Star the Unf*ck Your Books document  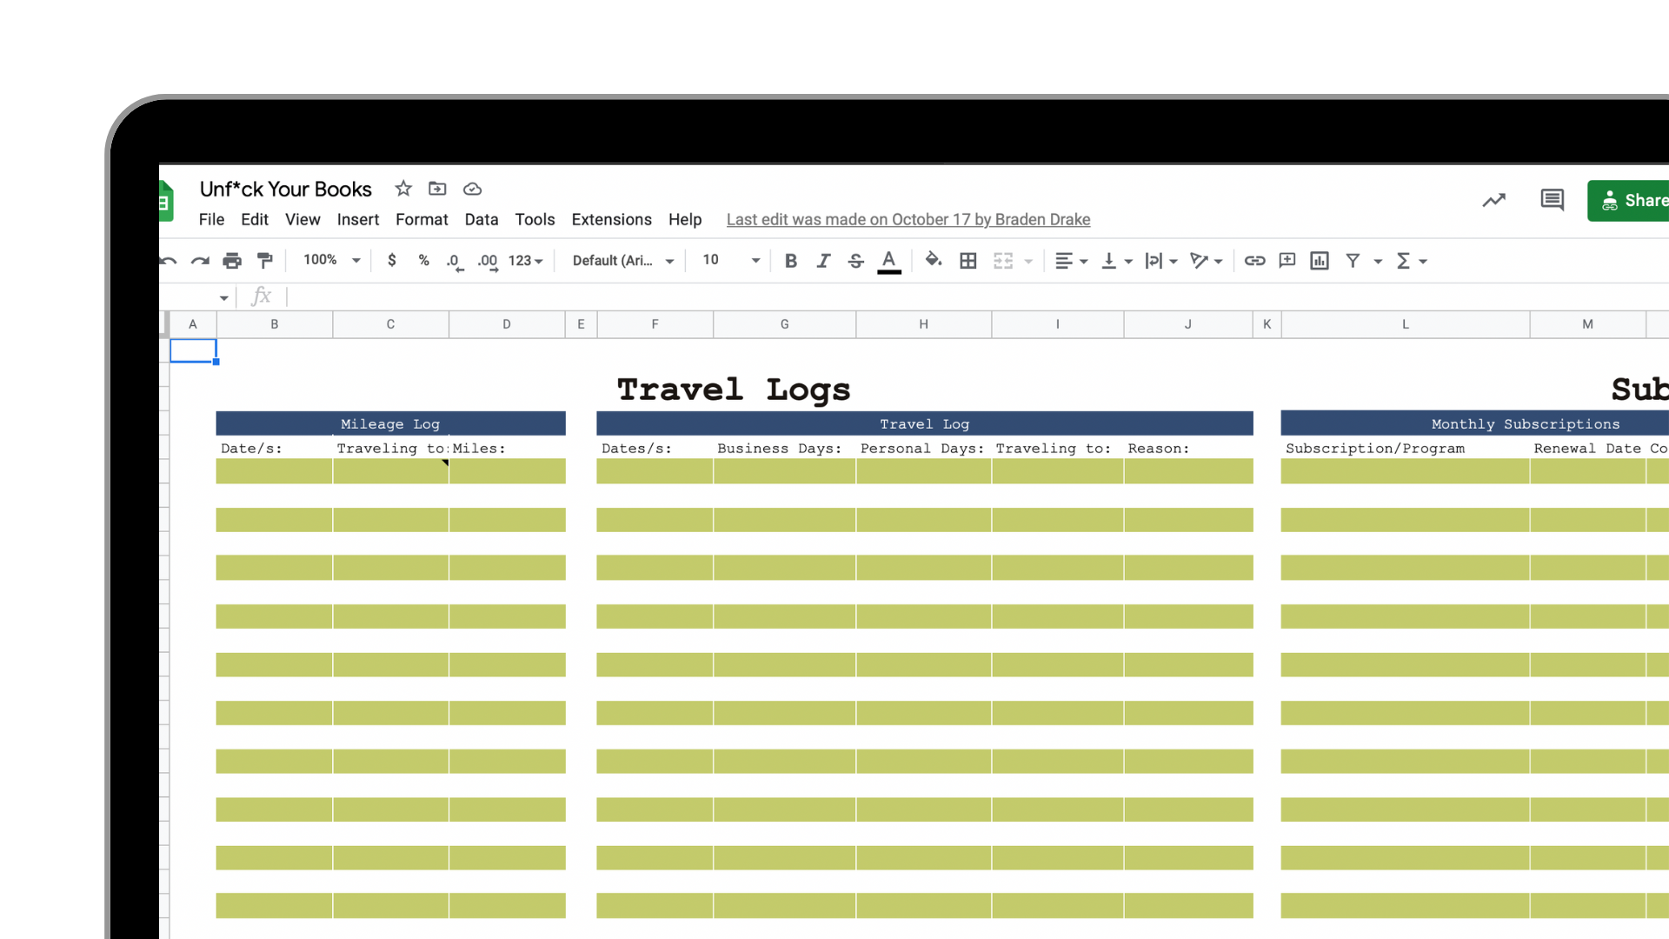point(403,189)
